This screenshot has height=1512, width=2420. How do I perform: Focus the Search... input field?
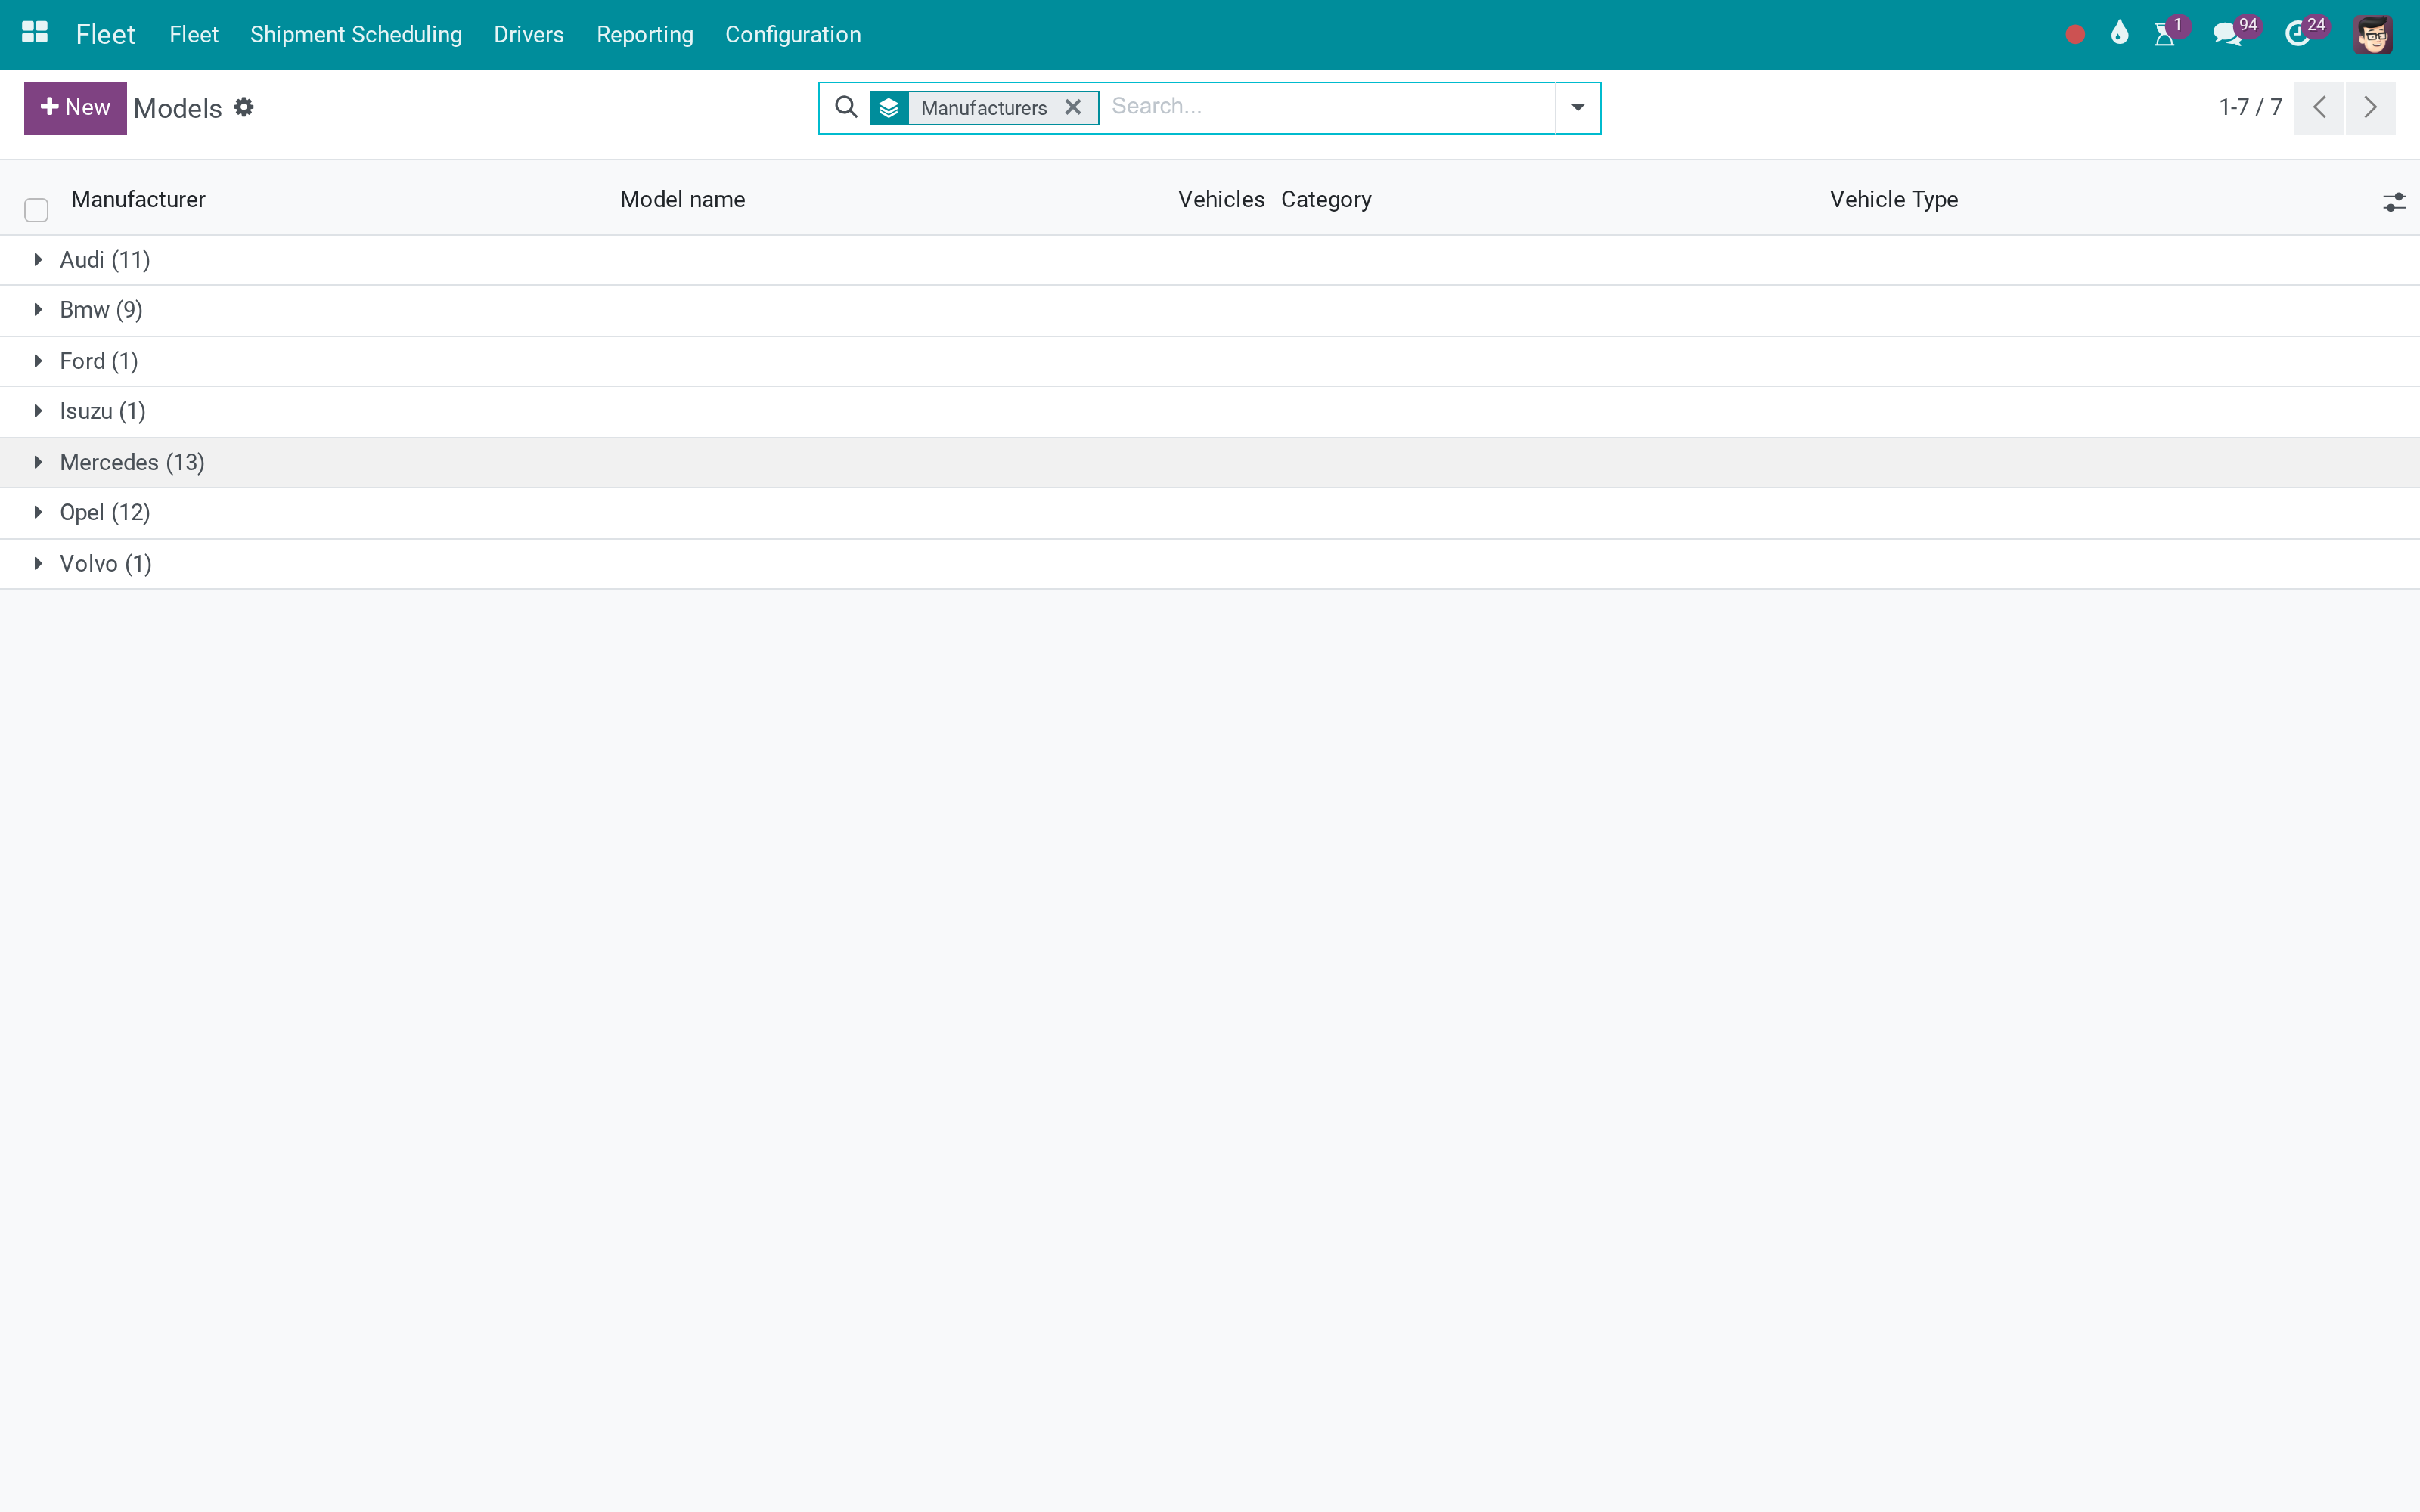[1328, 107]
